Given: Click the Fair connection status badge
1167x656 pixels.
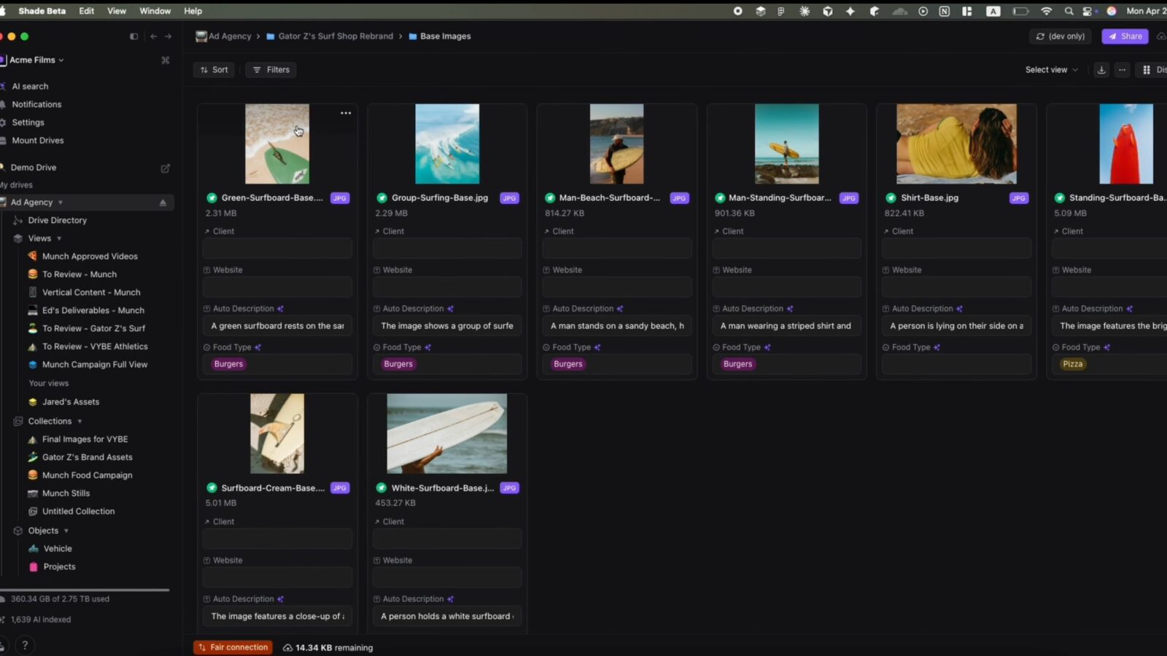Looking at the screenshot, I should [233, 647].
